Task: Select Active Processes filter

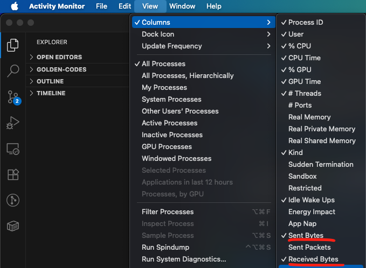Action: [x=204, y=123]
